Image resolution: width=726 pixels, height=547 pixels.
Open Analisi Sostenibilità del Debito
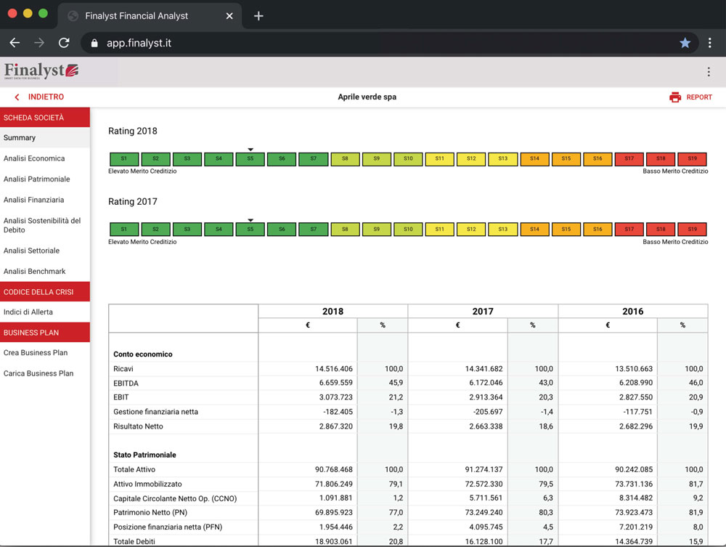(x=42, y=225)
